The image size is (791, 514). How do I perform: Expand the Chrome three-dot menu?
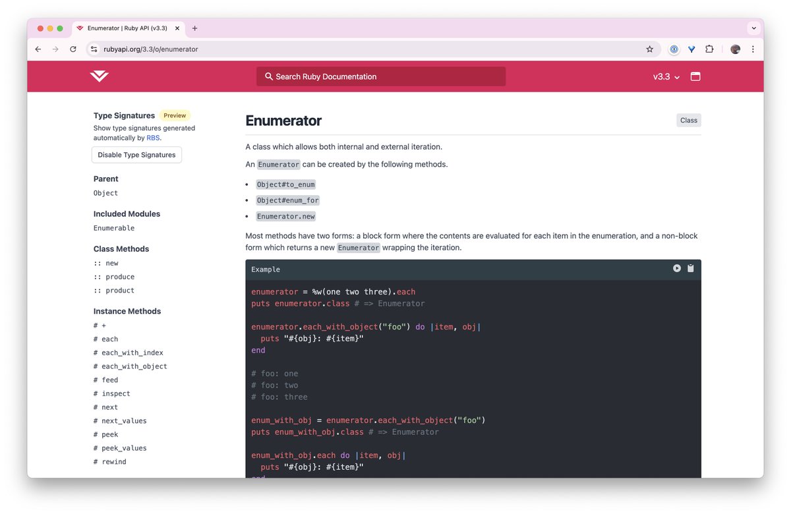click(x=753, y=49)
